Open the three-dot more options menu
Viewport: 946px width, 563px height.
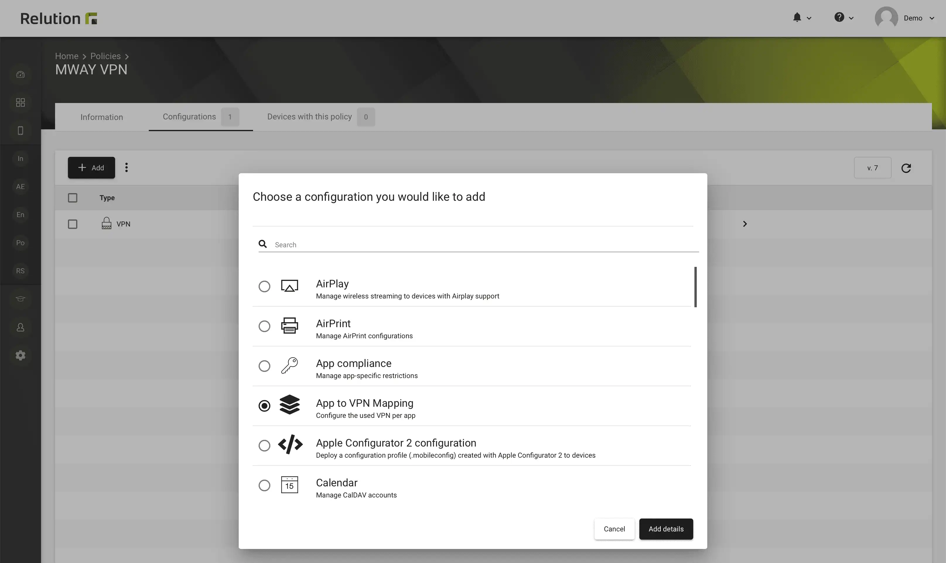coord(127,167)
